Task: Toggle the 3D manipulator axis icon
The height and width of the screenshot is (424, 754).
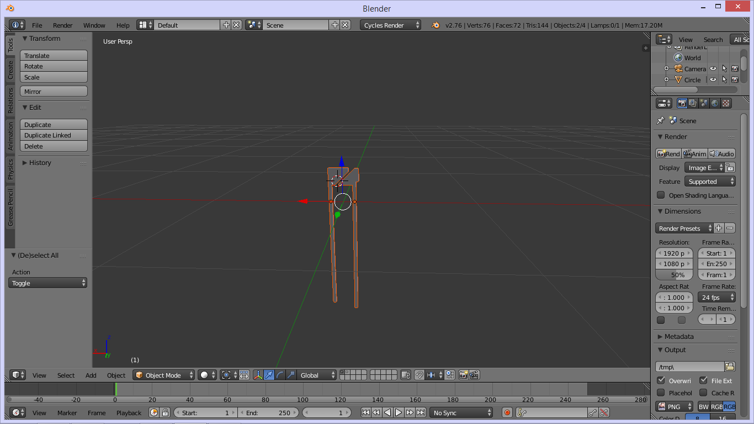Action: [x=258, y=375]
